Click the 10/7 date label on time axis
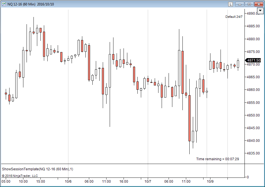Image resolution: width=265 pixels, height=187 pixels. (x=148, y=182)
